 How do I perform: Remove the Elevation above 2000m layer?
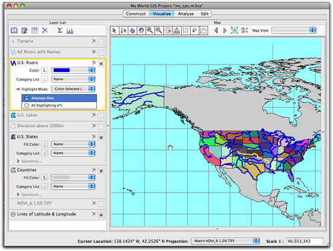tap(94, 126)
